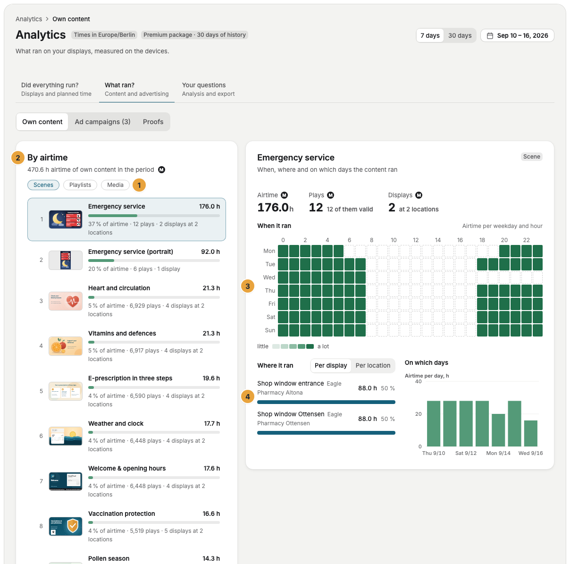This screenshot has height=564, width=570.
Task: Click Premium package 30 days history badge
Action: tap(194, 35)
